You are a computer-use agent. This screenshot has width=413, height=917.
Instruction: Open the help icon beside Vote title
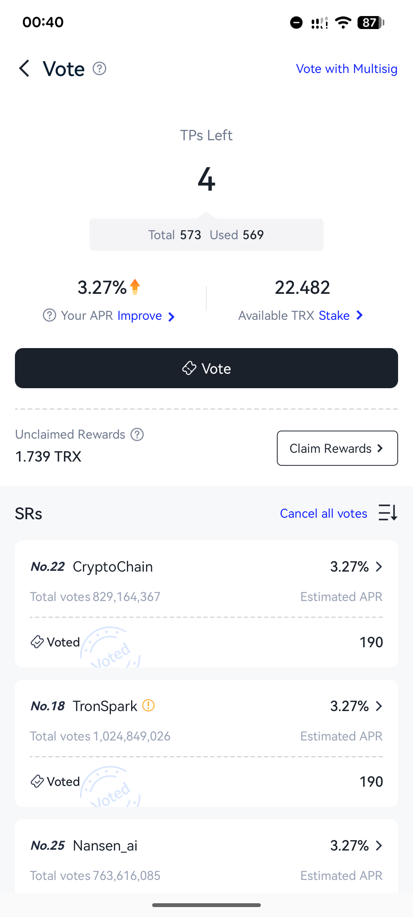click(x=99, y=69)
